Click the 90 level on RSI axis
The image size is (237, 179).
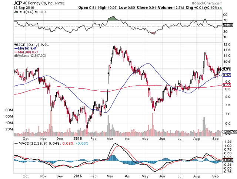coord(225,15)
